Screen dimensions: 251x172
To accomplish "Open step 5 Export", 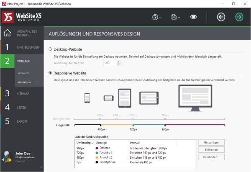I will click(22, 121).
